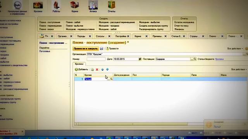Open the Аптека section icon

[x=93, y=7]
